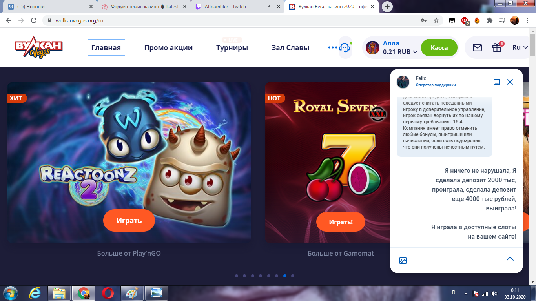536x301 pixels.
Task: Go to the Главная tab
Action: click(106, 48)
